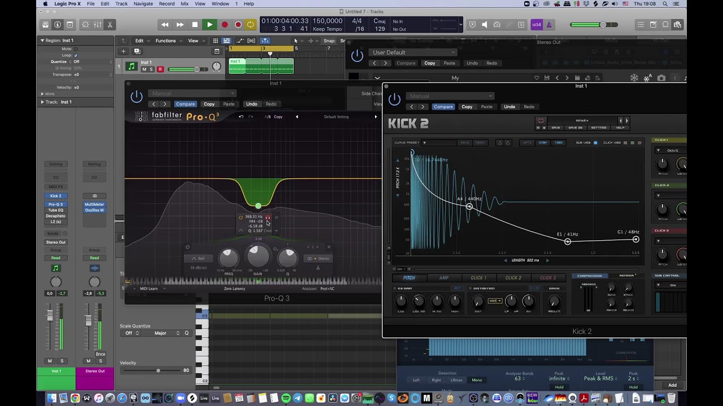Click the green EQ band node in Pro-Q 3
The width and height of the screenshot is (723, 406).
tap(258, 206)
